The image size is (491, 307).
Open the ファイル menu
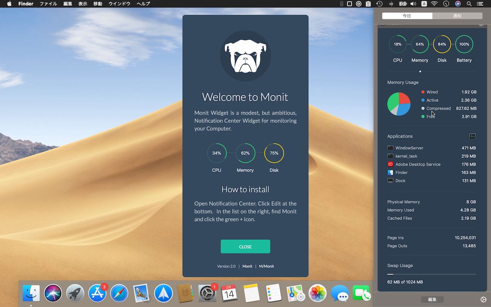(x=48, y=4)
